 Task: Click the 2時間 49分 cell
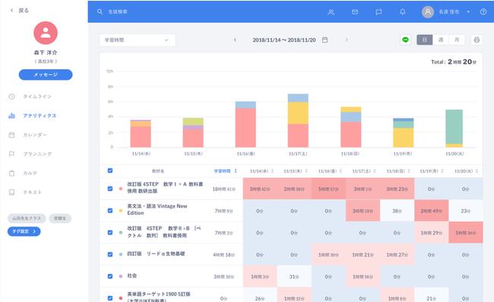click(432, 211)
